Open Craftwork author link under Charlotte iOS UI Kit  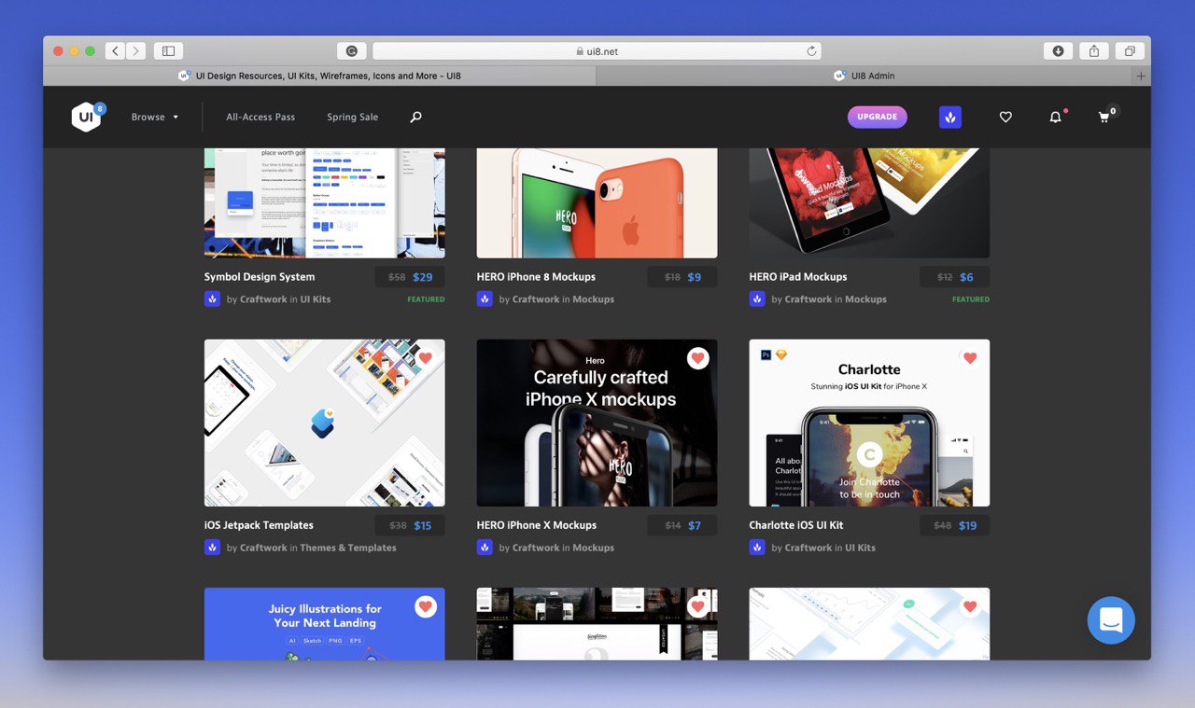(808, 548)
